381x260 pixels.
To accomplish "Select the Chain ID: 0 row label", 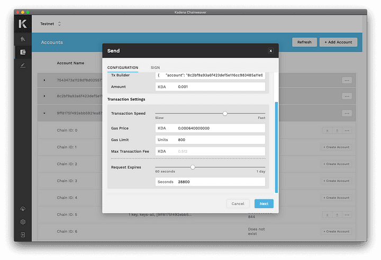I will pos(67,131).
